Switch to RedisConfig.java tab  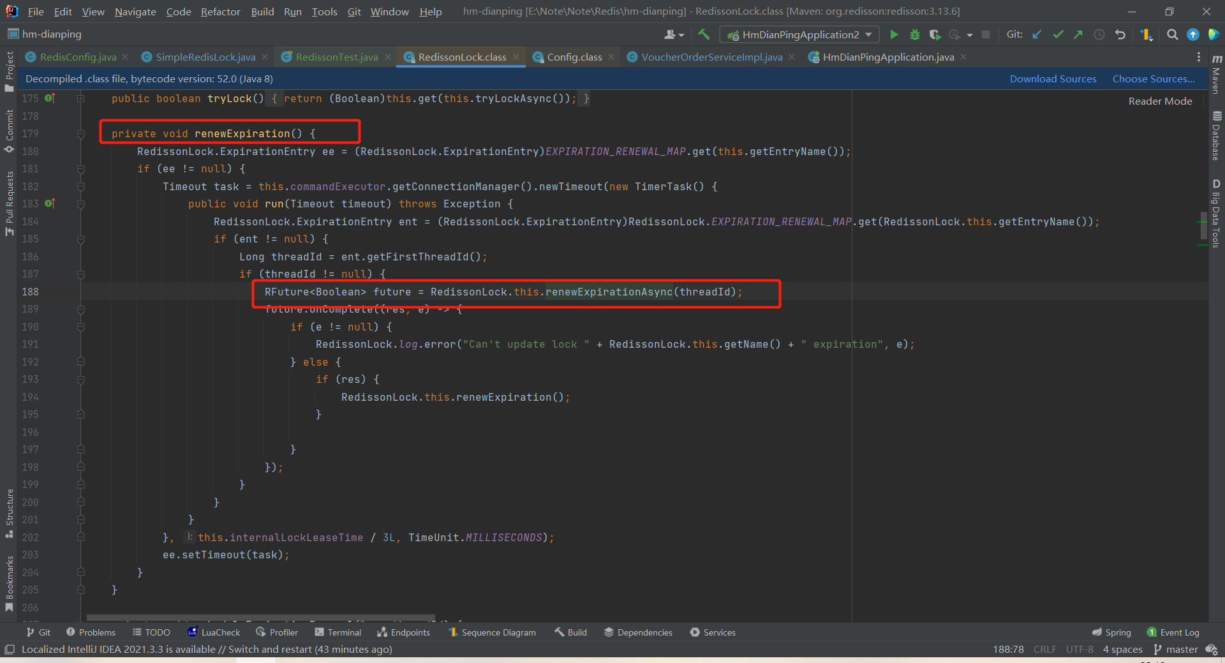(x=78, y=57)
